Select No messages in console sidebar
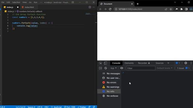The height and width of the screenshot is (108, 193). click(x=109, y=73)
